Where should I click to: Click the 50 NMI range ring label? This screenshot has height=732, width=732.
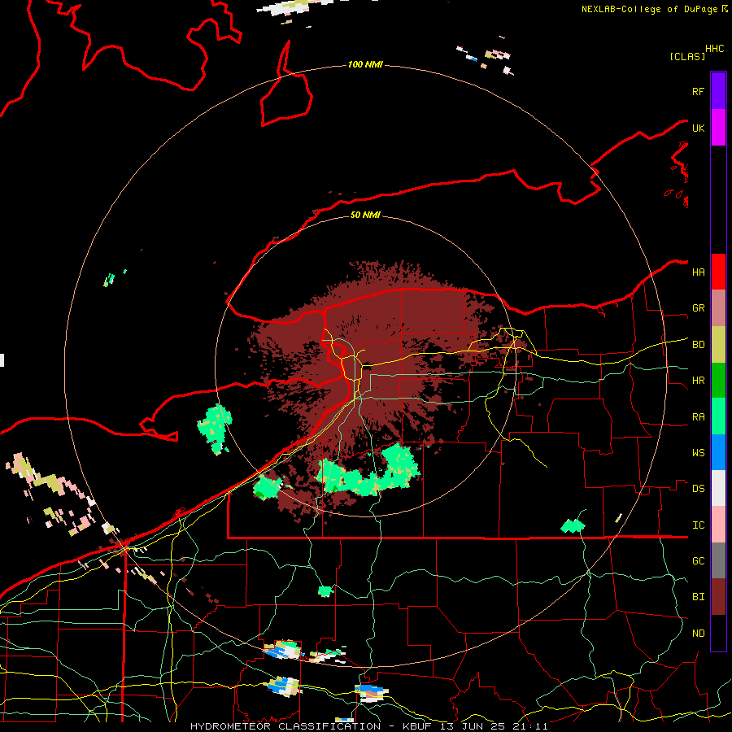(365, 215)
